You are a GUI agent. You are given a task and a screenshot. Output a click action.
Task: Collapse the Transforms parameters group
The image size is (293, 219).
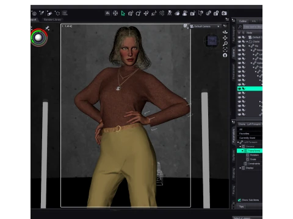pos(242,151)
